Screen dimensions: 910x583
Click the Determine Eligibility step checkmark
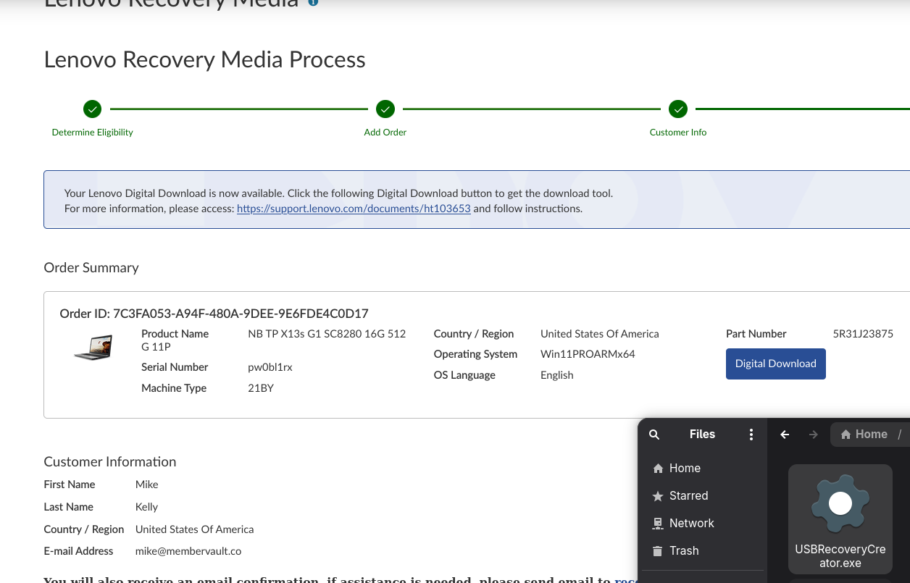(x=92, y=109)
